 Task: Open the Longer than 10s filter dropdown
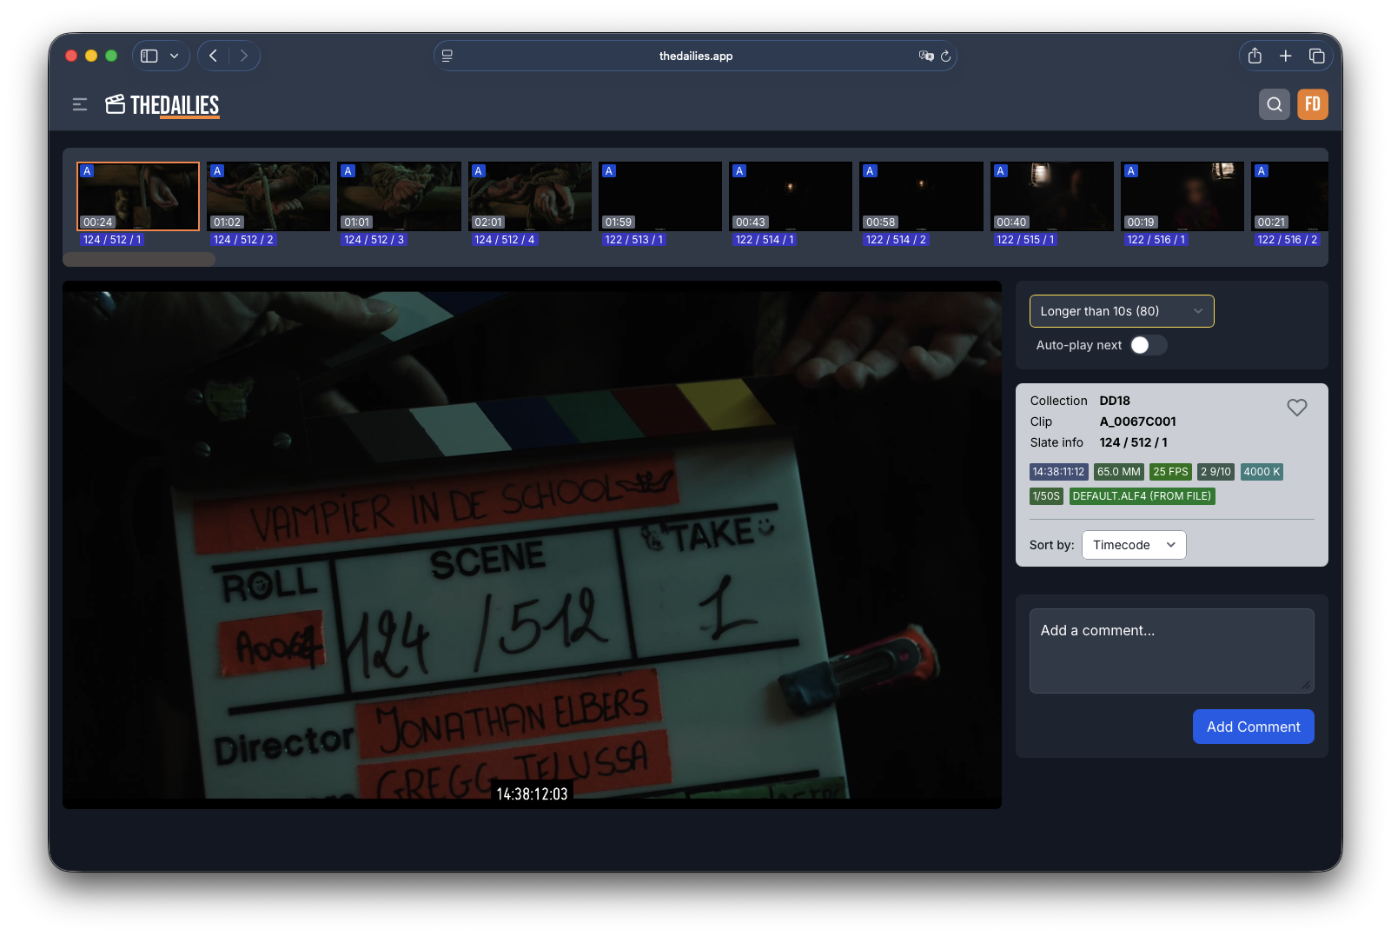pos(1122,311)
